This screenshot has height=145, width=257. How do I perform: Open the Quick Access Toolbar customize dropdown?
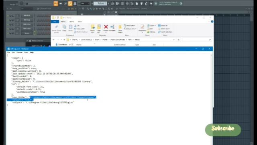coord(64,18)
